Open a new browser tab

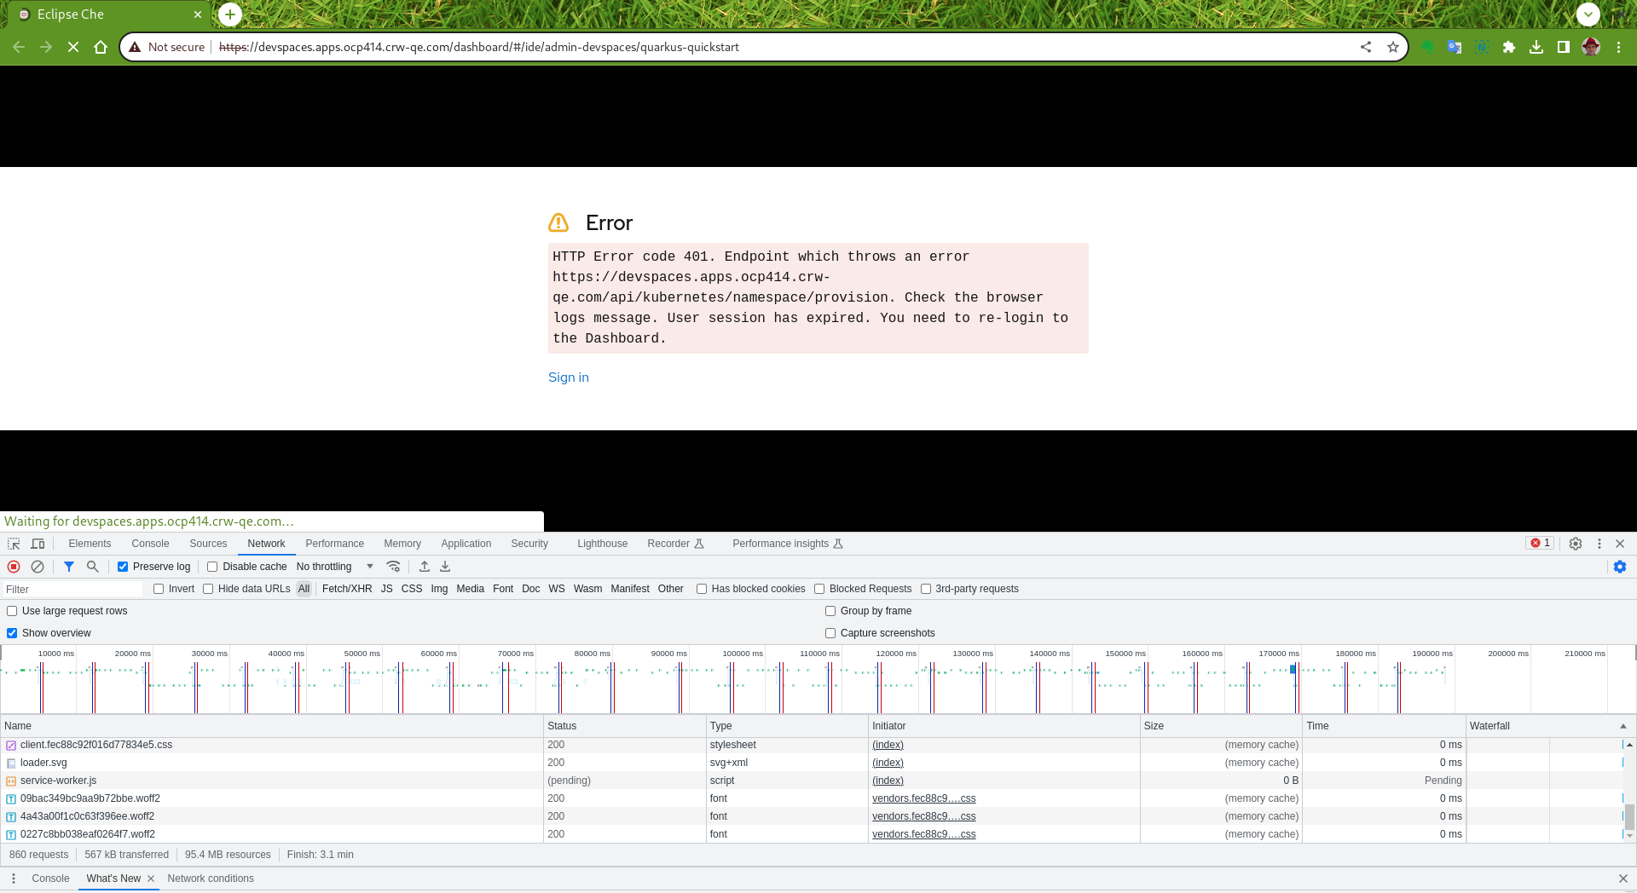point(230,14)
